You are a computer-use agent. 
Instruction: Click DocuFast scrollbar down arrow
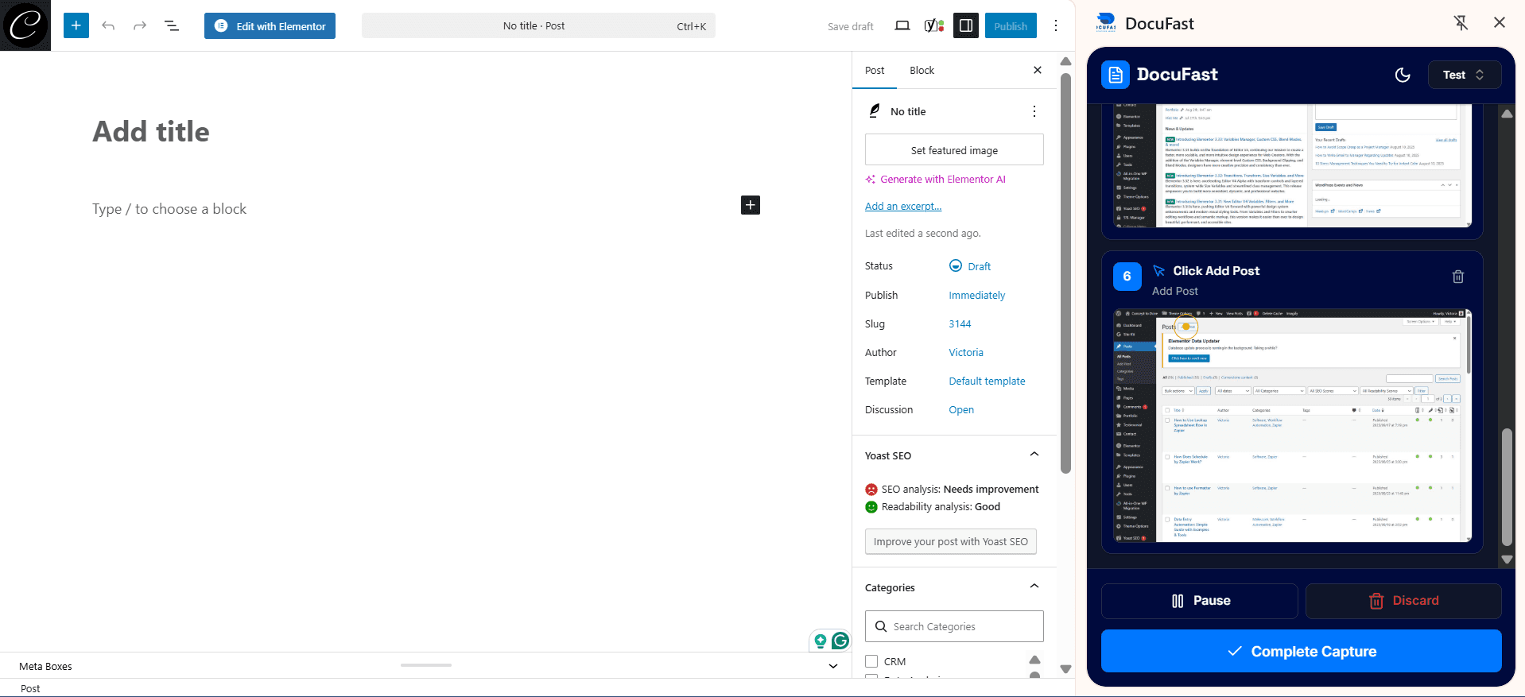[x=1507, y=560]
